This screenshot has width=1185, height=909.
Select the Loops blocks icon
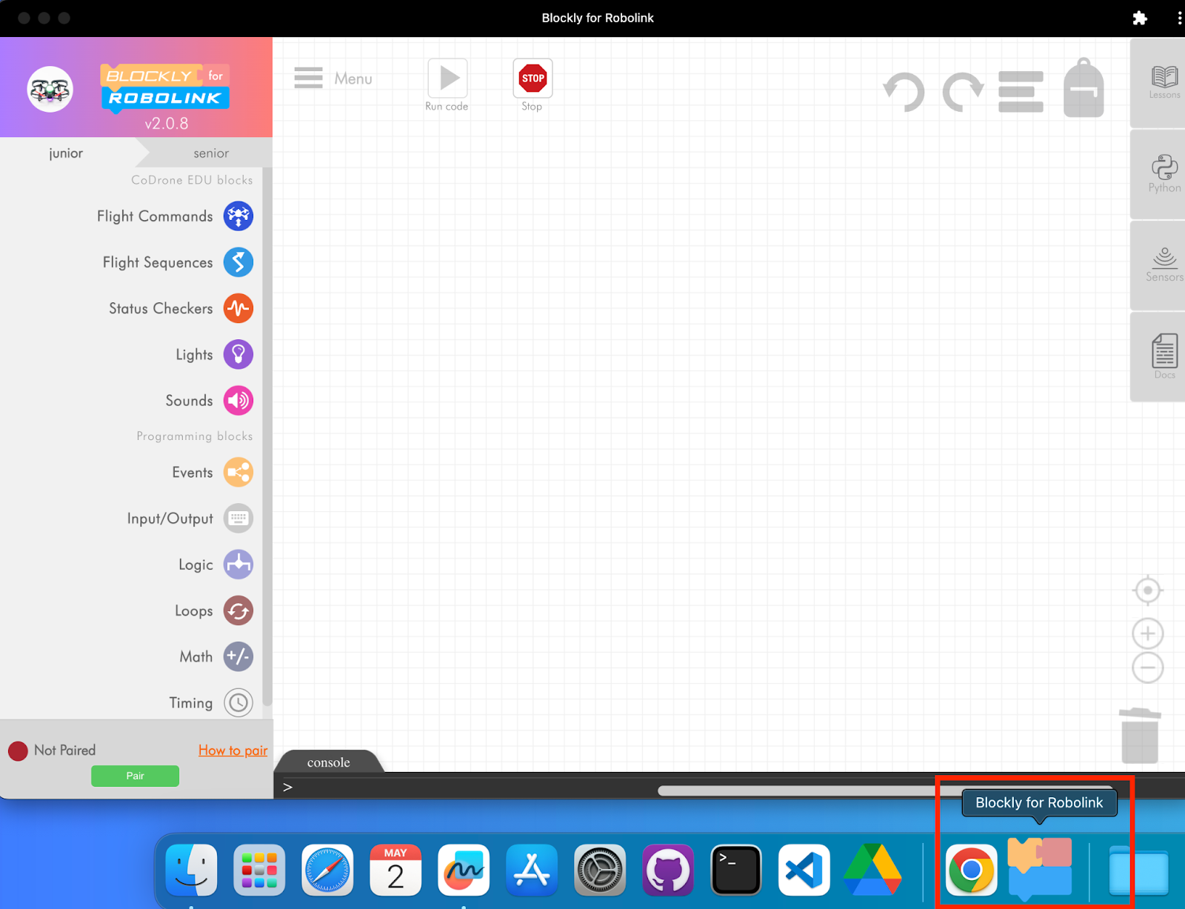click(x=238, y=610)
